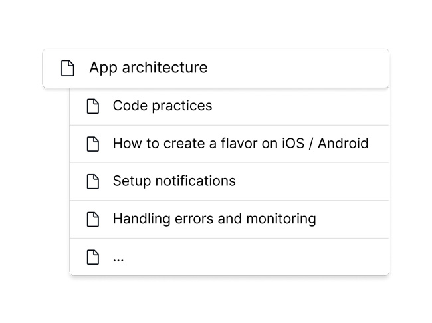Click the document icon beside App architecture
432x323 pixels.
[x=68, y=68]
